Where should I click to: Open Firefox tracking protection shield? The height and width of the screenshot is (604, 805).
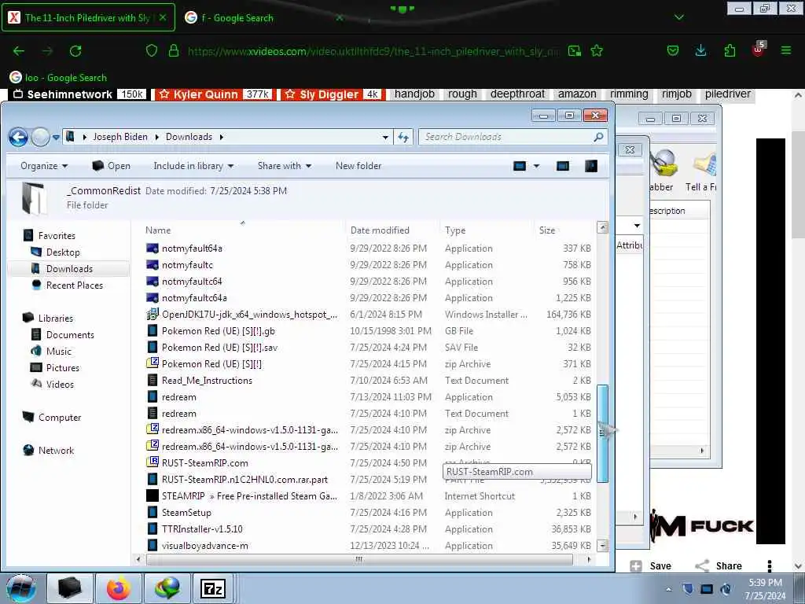152,51
